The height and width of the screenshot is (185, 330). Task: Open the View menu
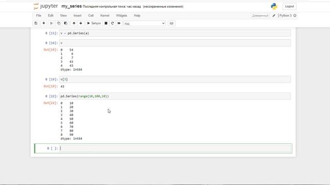(63, 15)
